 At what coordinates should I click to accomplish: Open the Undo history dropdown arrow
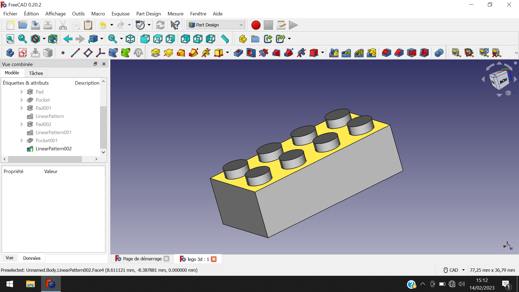[x=112, y=25]
